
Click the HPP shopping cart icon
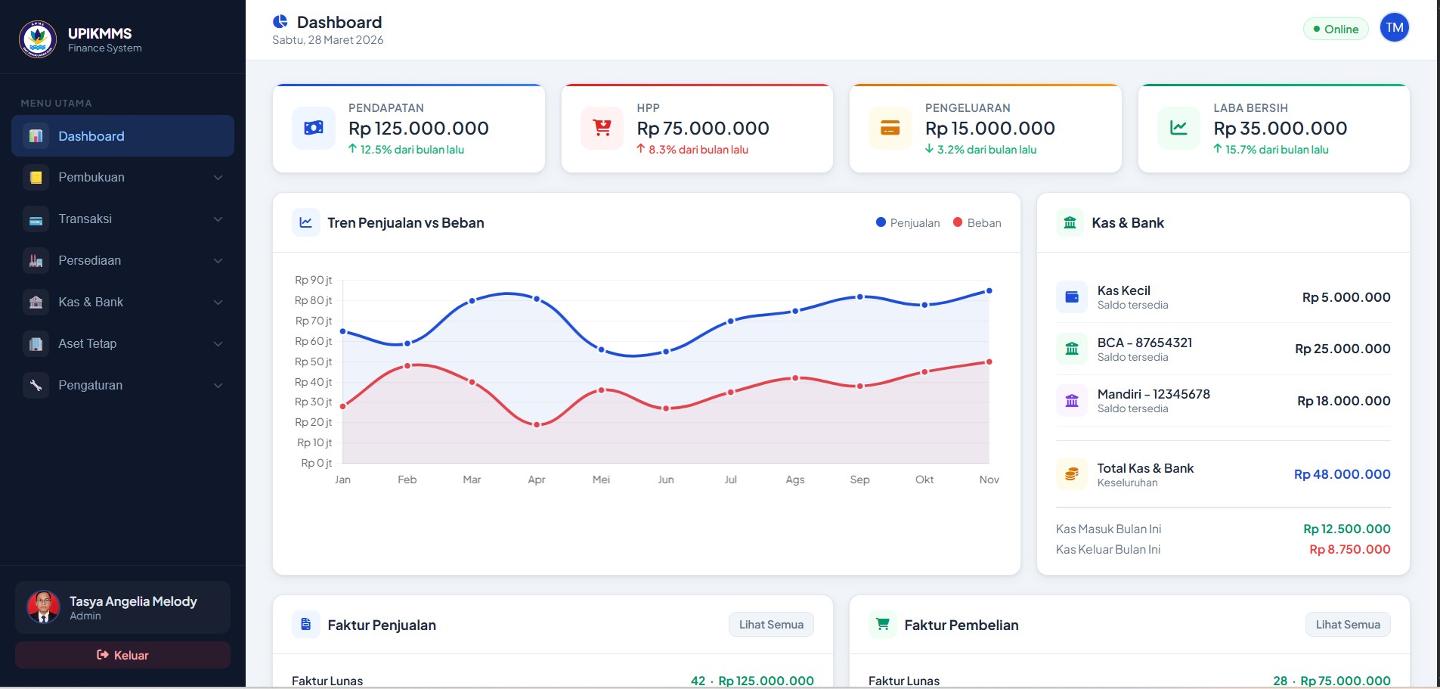(x=602, y=129)
